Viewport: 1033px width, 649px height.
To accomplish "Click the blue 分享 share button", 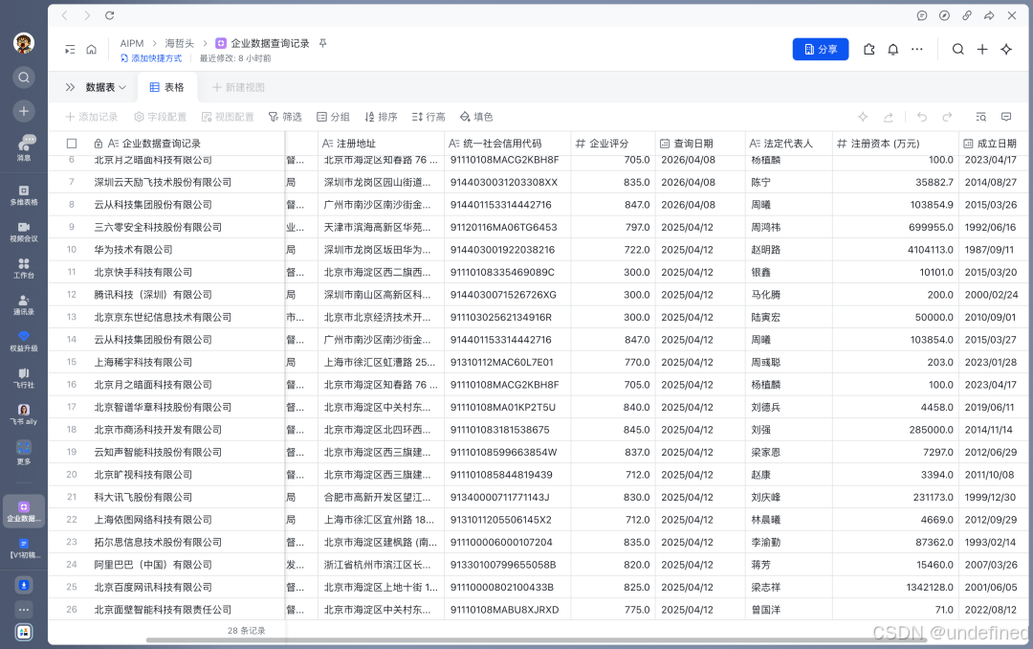I will coord(821,50).
